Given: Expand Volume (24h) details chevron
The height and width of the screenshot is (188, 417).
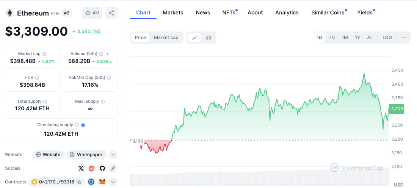Looking at the screenshot, I should 107,54.
